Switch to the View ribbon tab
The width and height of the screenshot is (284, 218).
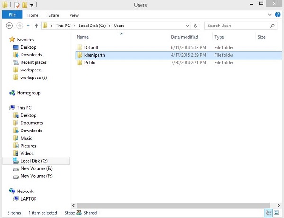[74, 15]
